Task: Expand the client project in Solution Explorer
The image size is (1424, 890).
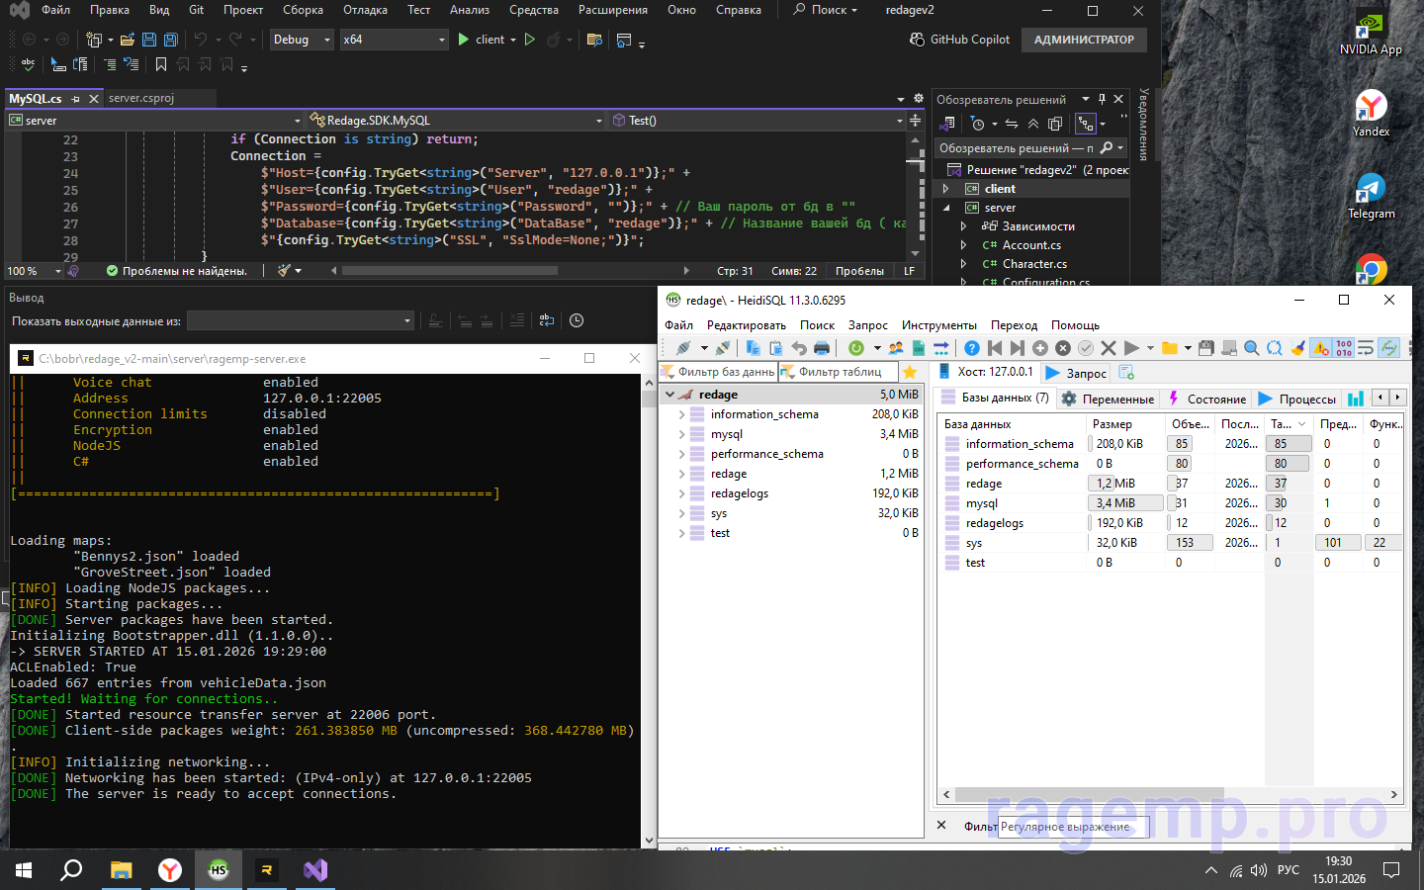Action: pos(945,189)
